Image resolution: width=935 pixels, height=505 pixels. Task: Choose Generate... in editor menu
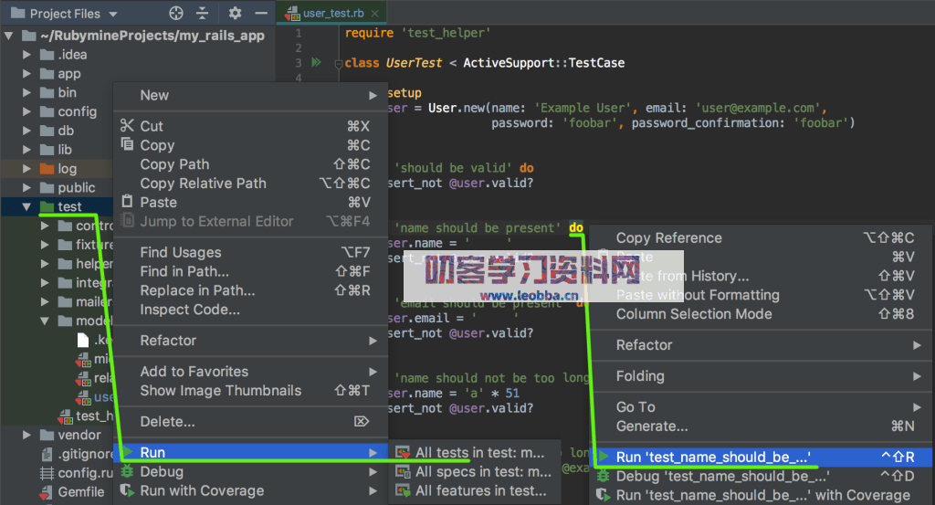pyautogui.click(x=762, y=426)
